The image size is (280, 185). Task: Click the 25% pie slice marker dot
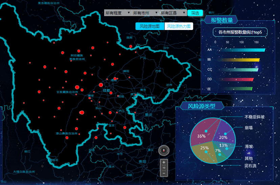(206, 152)
